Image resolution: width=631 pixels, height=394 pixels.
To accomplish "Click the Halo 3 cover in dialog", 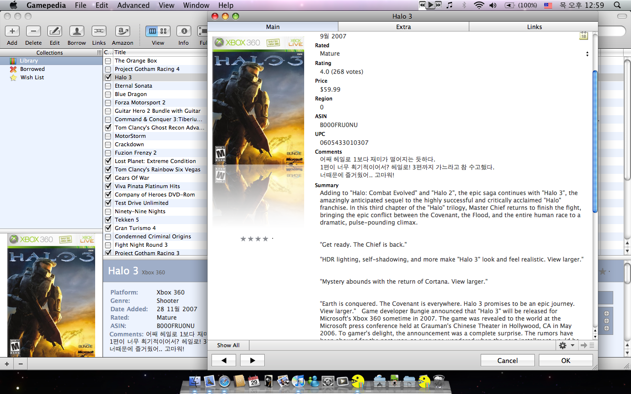I will [258, 100].
